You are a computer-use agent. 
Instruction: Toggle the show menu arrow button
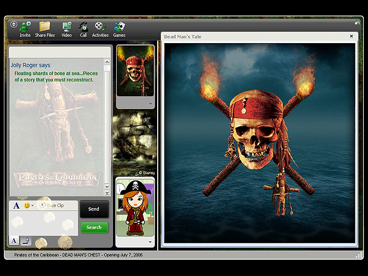pyautogui.click(x=14, y=24)
